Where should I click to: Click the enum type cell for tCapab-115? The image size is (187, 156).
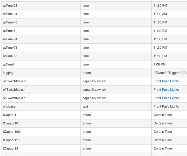tap(87, 140)
